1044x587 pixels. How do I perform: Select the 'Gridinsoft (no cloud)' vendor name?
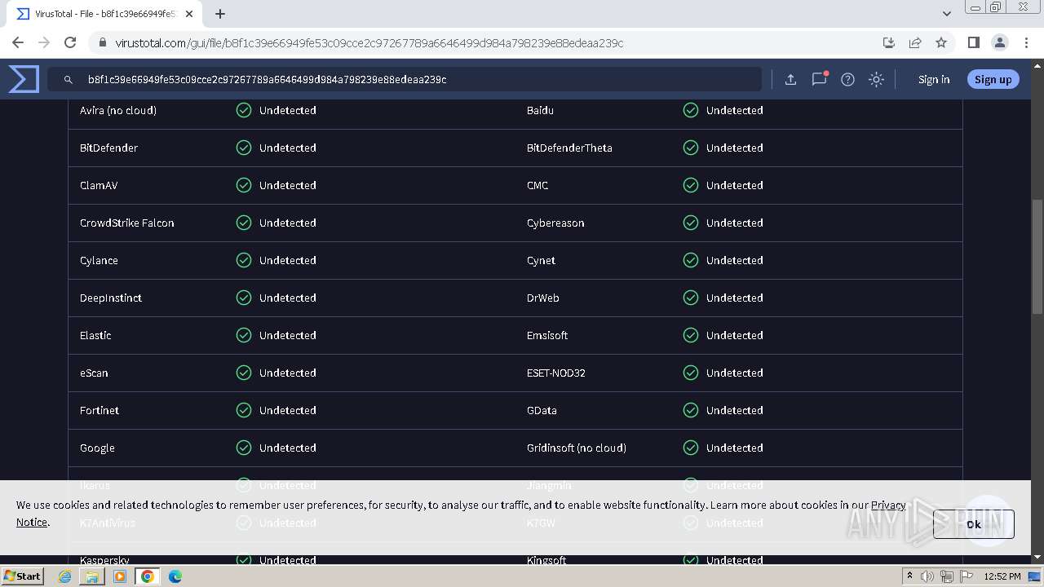[x=577, y=448]
